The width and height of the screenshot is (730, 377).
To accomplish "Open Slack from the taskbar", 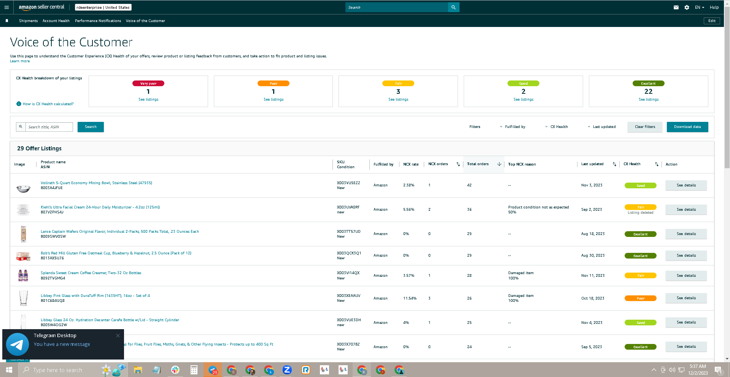I will point(175,370).
